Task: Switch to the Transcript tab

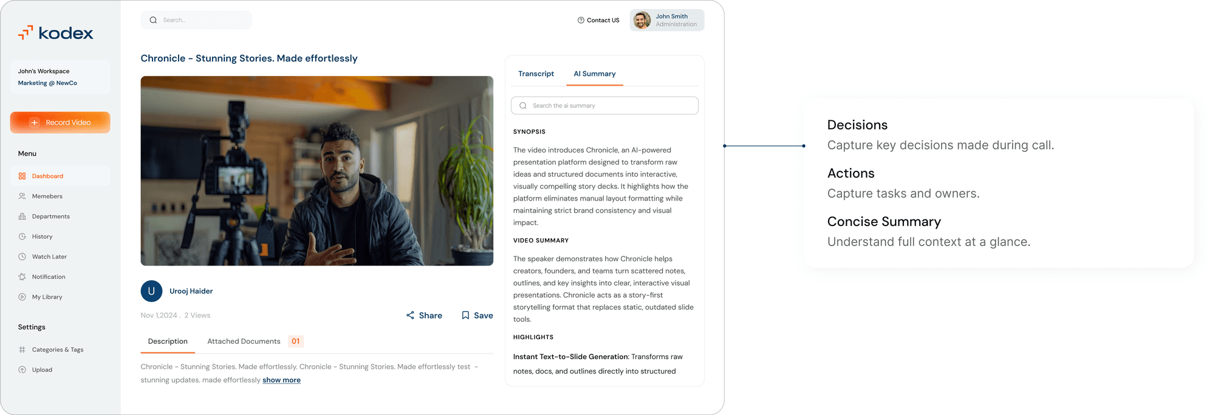Action: (x=536, y=74)
